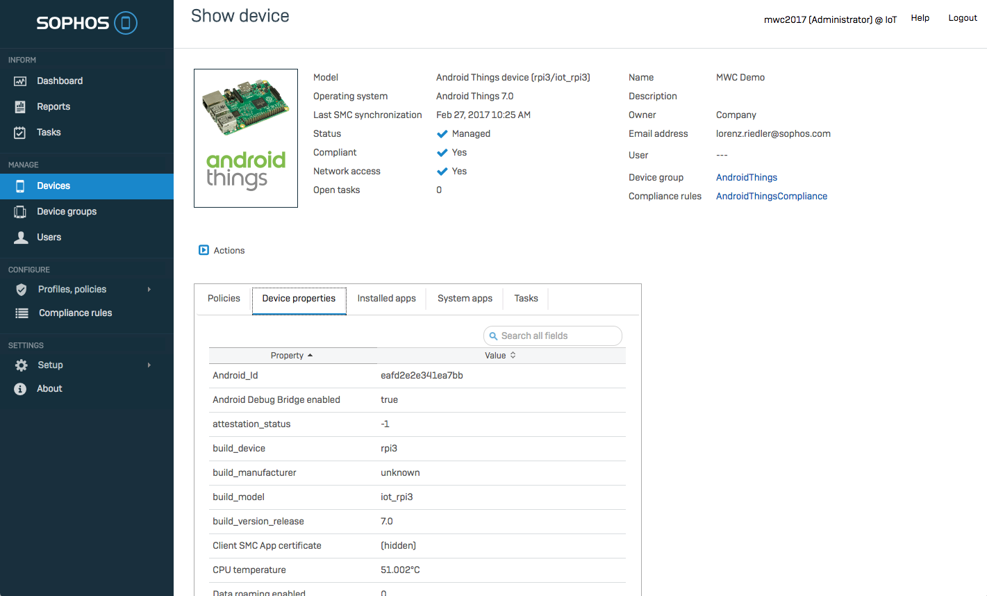Click the Device groups icon

click(x=20, y=212)
